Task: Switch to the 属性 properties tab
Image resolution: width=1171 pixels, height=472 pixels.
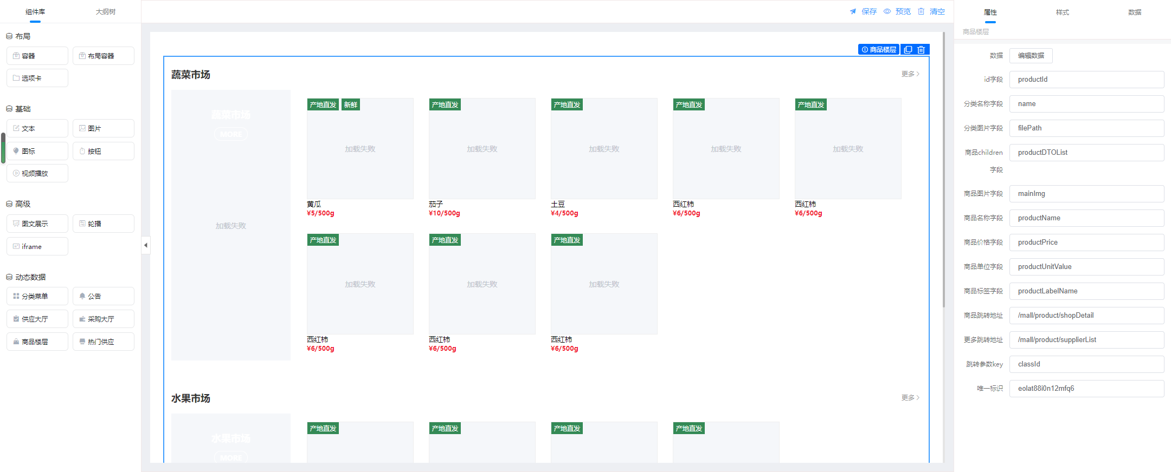Action: (x=990, y=12)
